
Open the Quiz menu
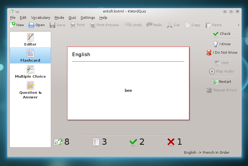coord(72,18)
